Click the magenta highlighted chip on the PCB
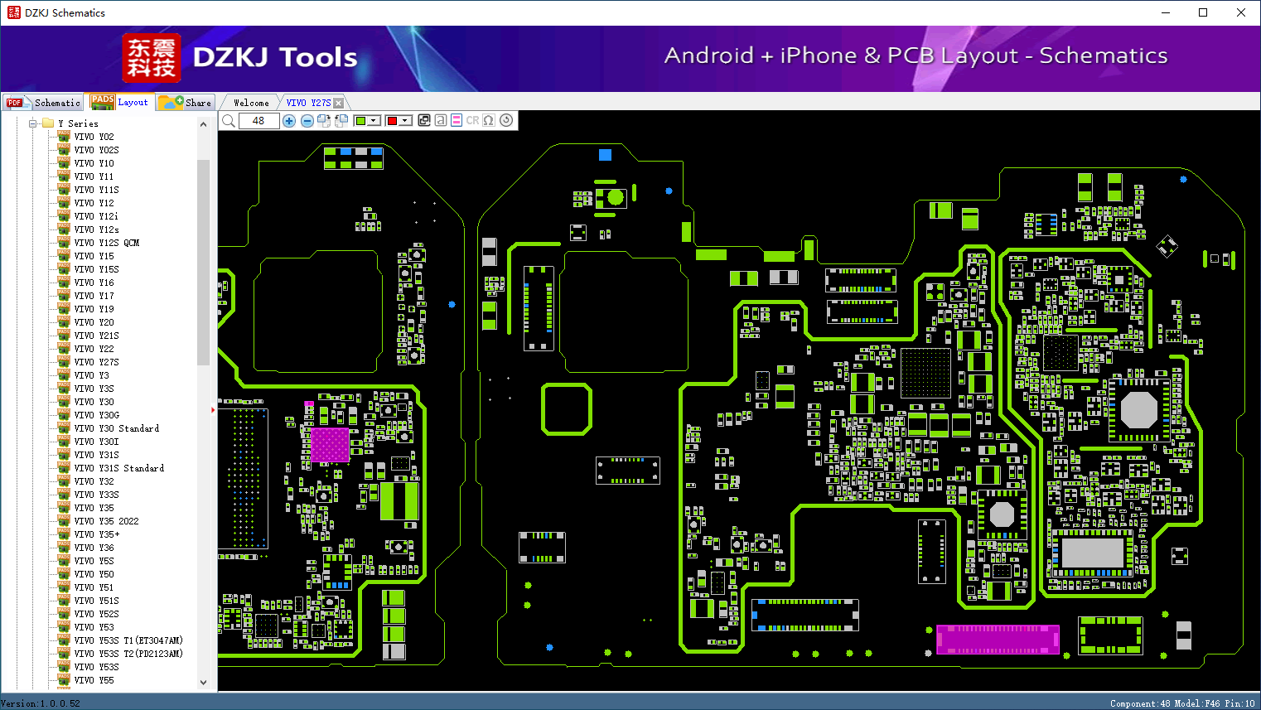The height and width of the screenshot is (710, 1261). pos(330,445)
